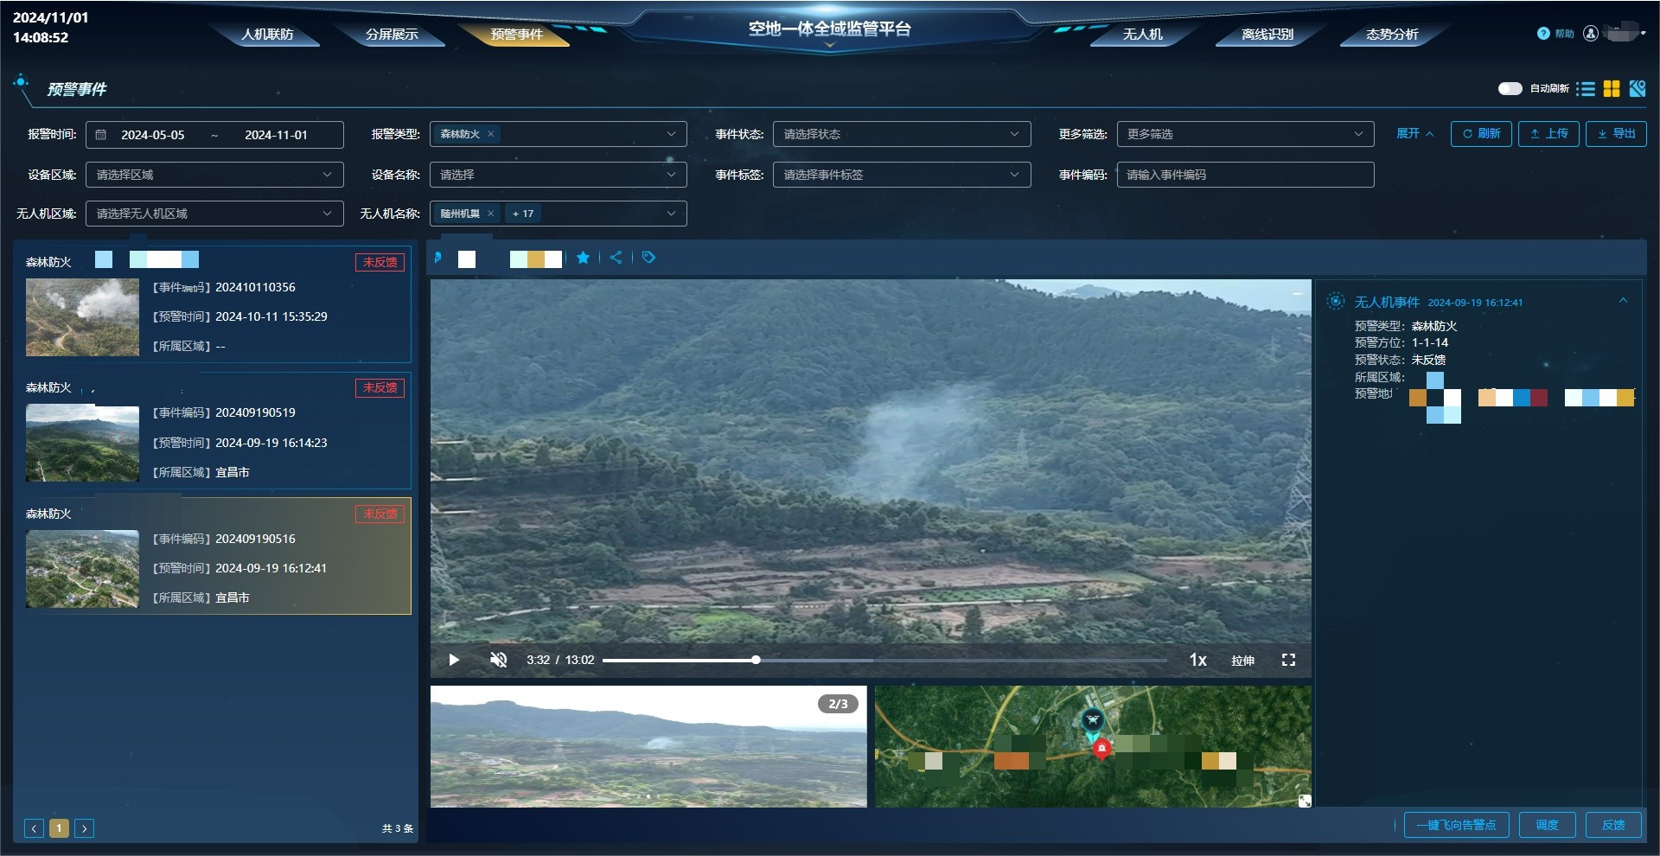The image size is (1660, 856).
Task: Click the tag label icon above video
Action: tap(648, 258)
